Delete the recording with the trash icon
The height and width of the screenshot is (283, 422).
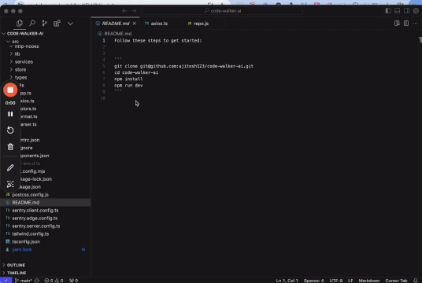(10, 147)
